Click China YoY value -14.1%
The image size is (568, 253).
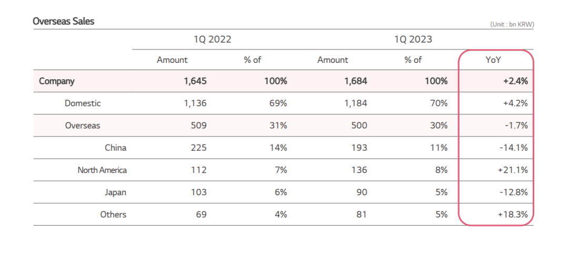click(x=514, y=148)
